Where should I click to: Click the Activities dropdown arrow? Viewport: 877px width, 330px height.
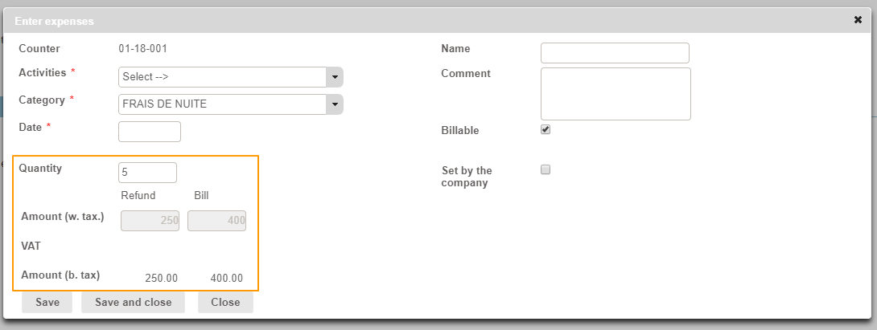pyautogui.click(x=335, y=77)
